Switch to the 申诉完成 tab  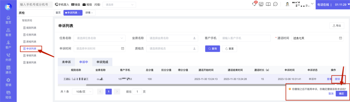102,62
